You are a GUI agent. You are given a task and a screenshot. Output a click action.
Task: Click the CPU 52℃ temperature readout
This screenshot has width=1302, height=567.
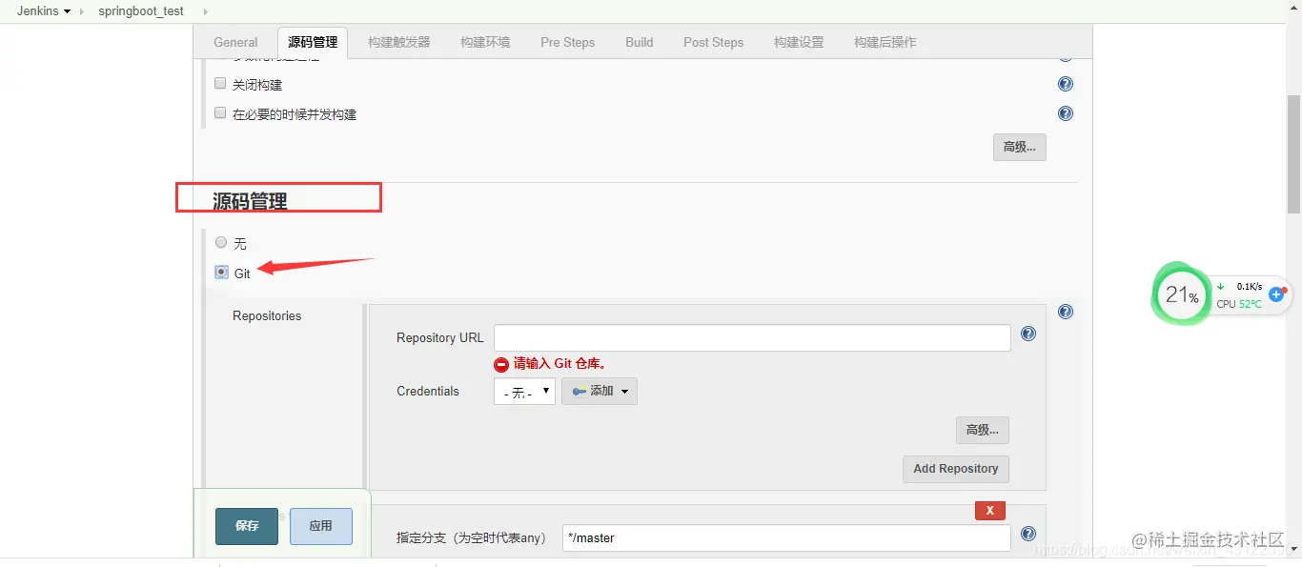tap(1239, 304)
